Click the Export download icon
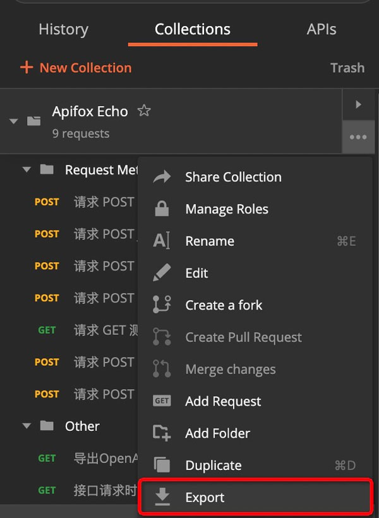Image resolution: width=379 pixels, height=518 pixels. (162, 498)
